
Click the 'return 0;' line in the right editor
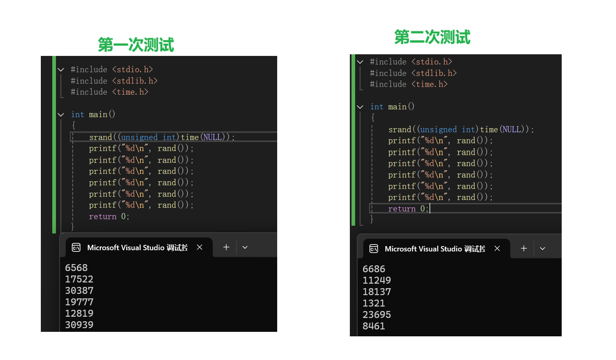pos(408,209)
